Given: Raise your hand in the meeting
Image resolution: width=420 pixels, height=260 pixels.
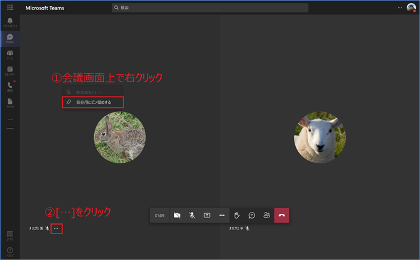Looking at the screenshot, I should click(x=237, y=215).
